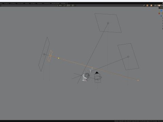Click the red X axis on the navigation gizmo

click(159, 14)
